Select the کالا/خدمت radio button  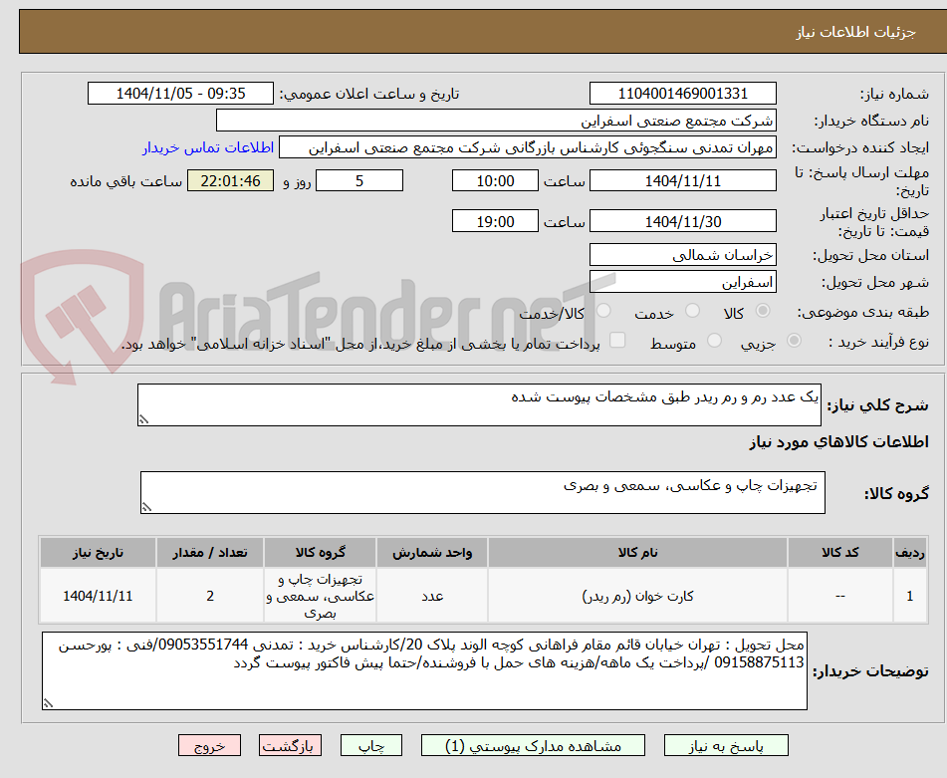pyautogui.click(x=602, y=312)
